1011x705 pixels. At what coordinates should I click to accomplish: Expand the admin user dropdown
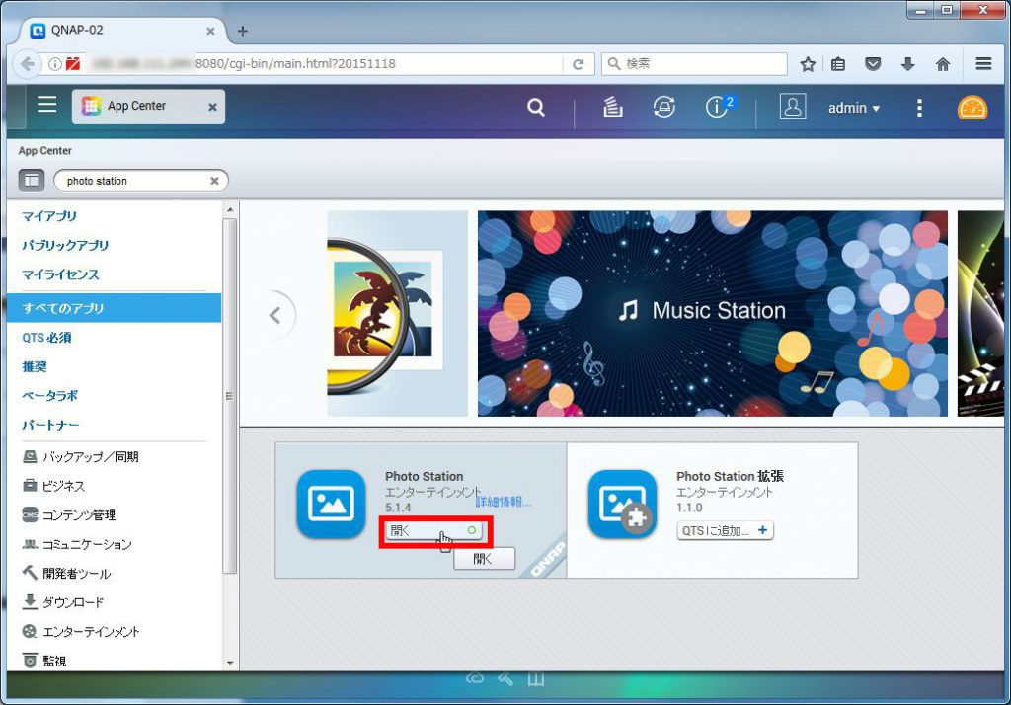click(x=854, y=108)
